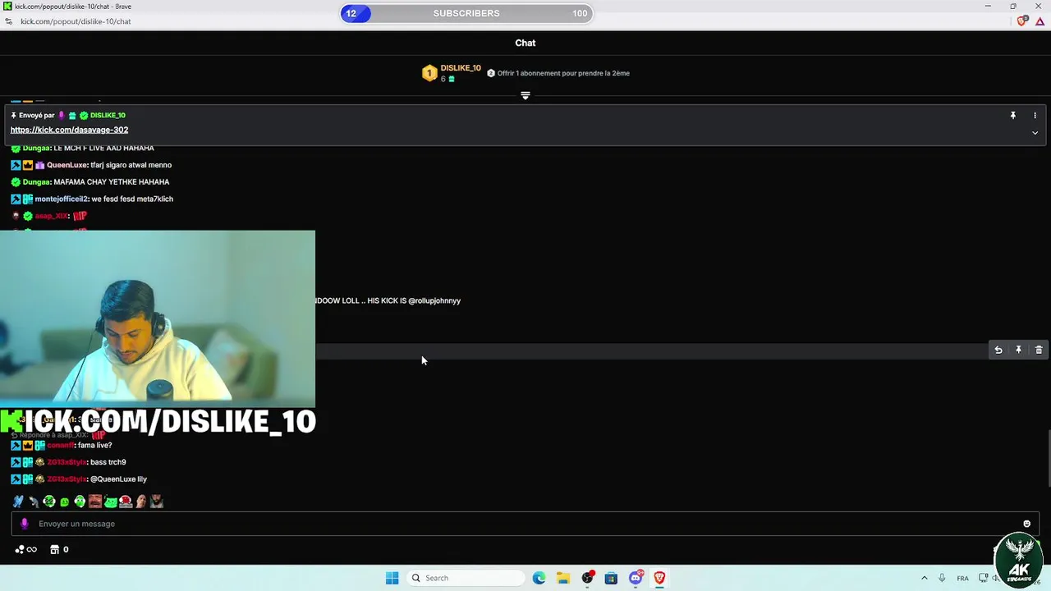Screen dimensions: 1051x591
Task: Click username on 'MAFAMA CHAY YETHKE HAHAHA' message
Action: coord(37,182)
